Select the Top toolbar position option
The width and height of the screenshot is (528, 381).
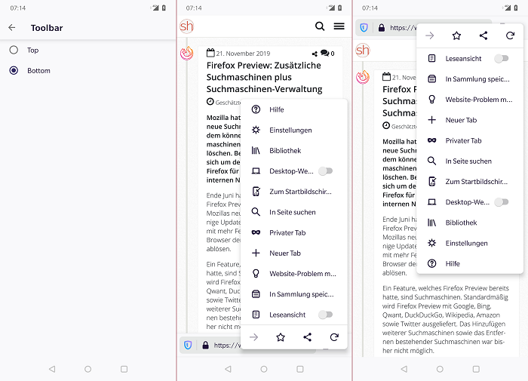pos(14,50)
